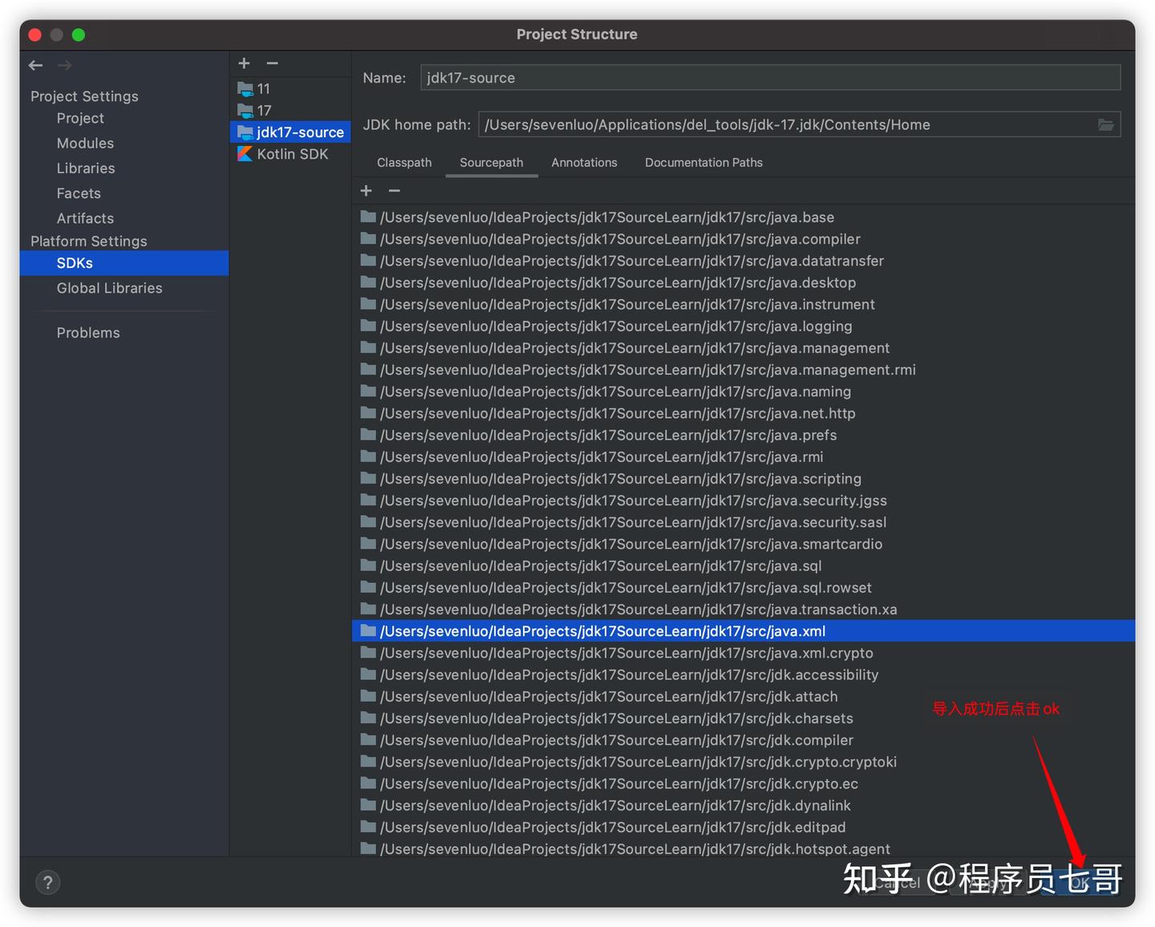
Task: Click the OK button
Action: tap(1079, 882)
